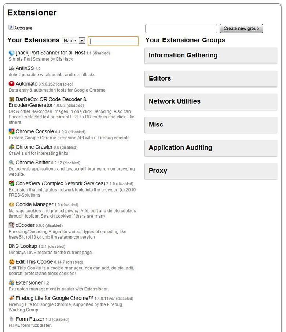286x332 pixels.
Task: Open the Name sort dropdown
Action: point(74,41)
